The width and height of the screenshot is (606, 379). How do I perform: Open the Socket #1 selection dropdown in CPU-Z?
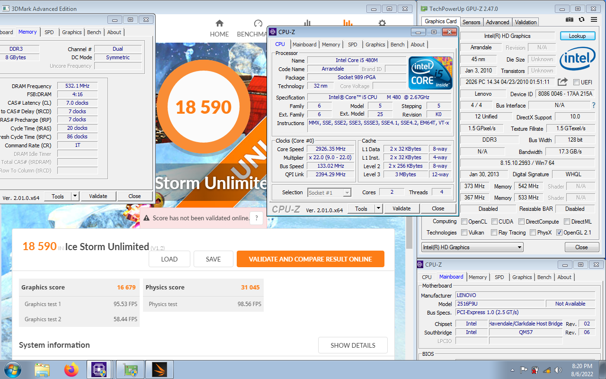(329, 192)
